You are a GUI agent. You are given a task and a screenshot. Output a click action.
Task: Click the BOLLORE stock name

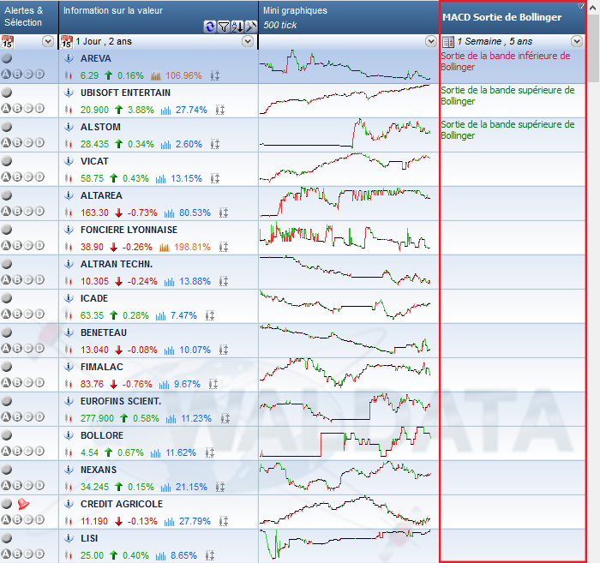pos(102,435)
